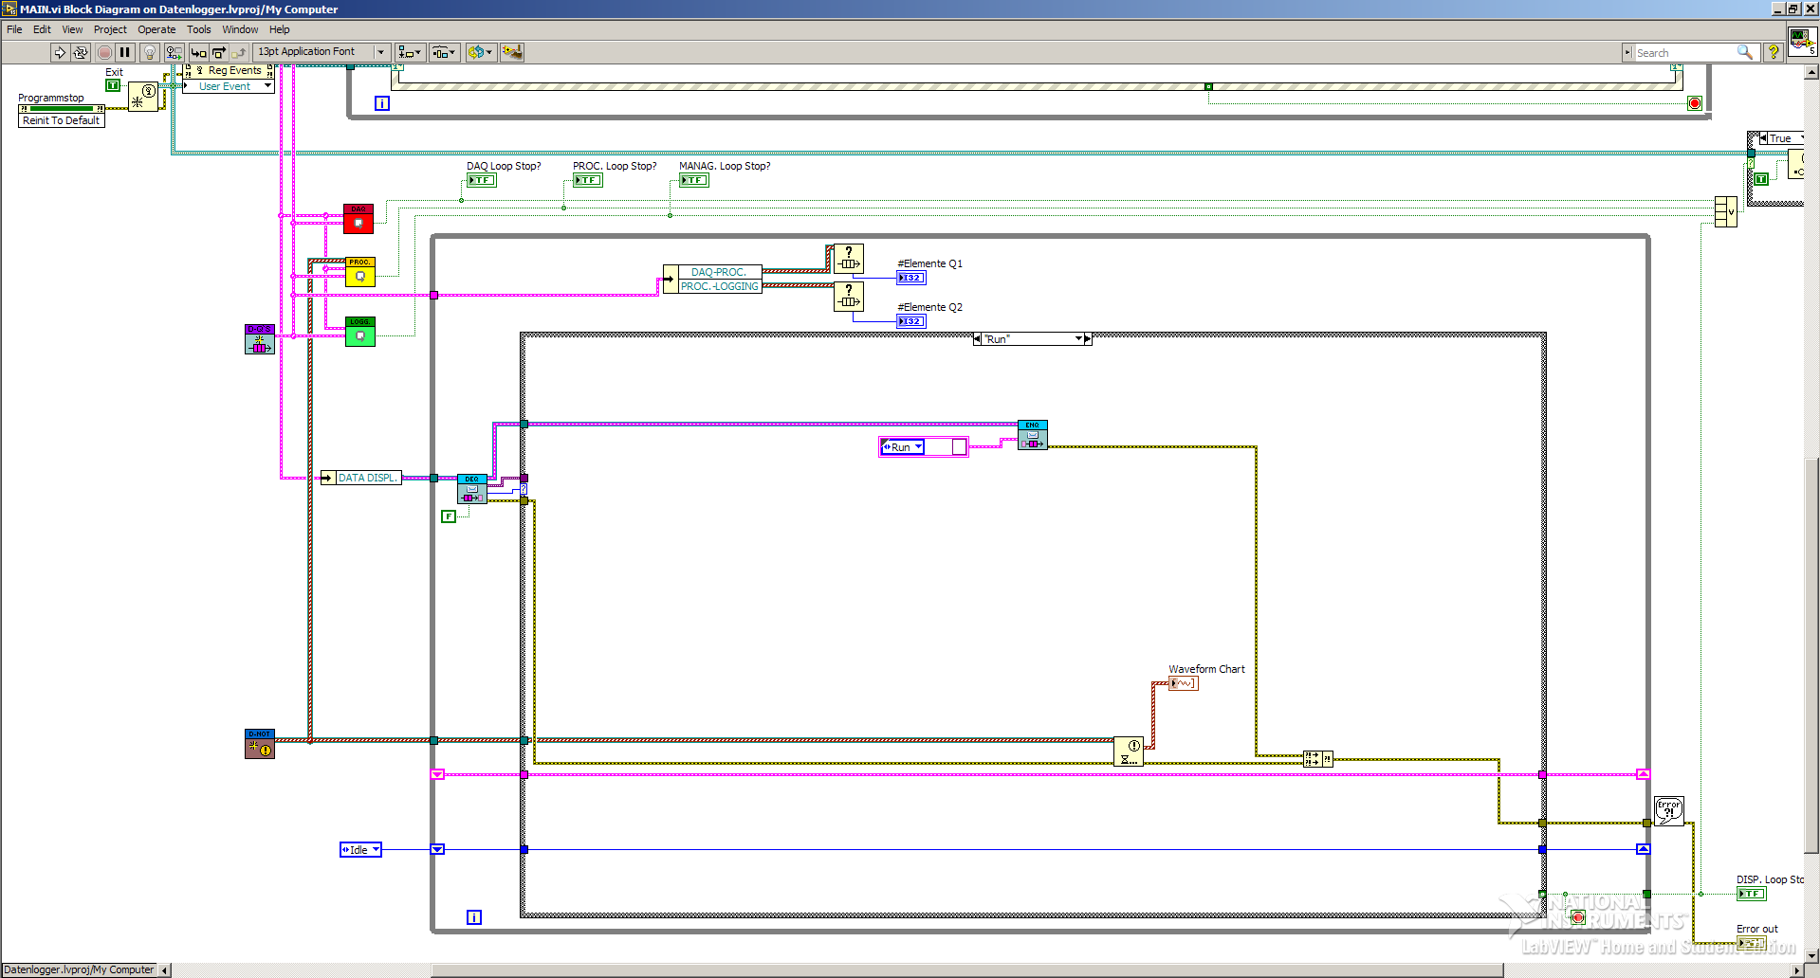Open the Help menu
Image resolution: width=1820 pixels, height=978 pixels.
[x=279, y=29]
